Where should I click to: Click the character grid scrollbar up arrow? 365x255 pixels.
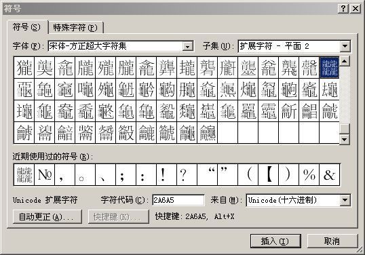click(x=345, y=62)
